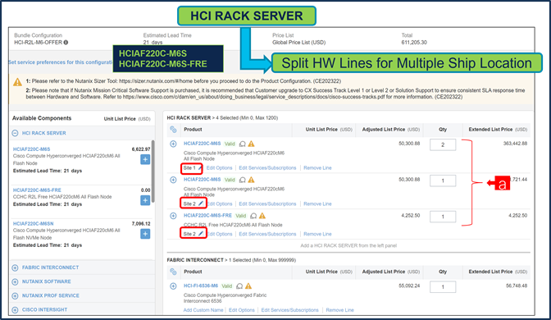This screenshot has width=551, height=320.
Task: Expand FABRIC INTERCONNECT category in left panel
Action: [x=15, y=267]
